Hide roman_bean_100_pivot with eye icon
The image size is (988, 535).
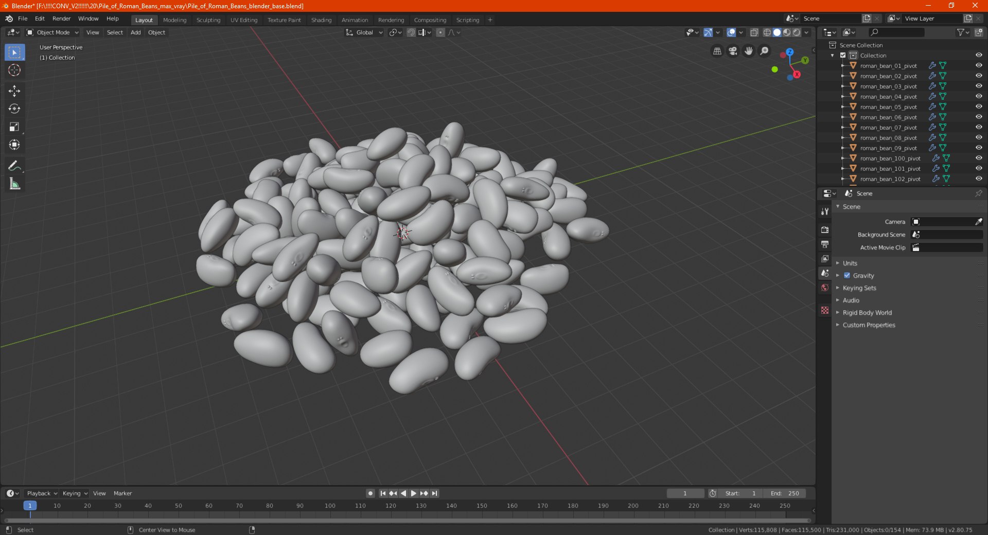[979, 158]
